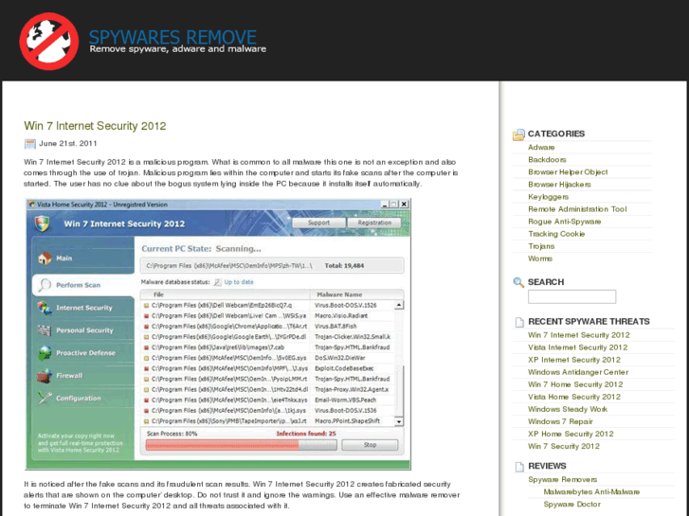The width and height of the screenshot is (689, 516).
Task: Open the SPYWARES REMOVE site title
Action: coord(172,37)
